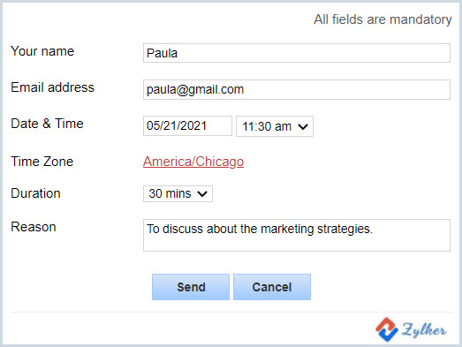Click the chevron arrow beside 30 mins
The height and width of the screenshot is (347, 462).
point(202,194)
